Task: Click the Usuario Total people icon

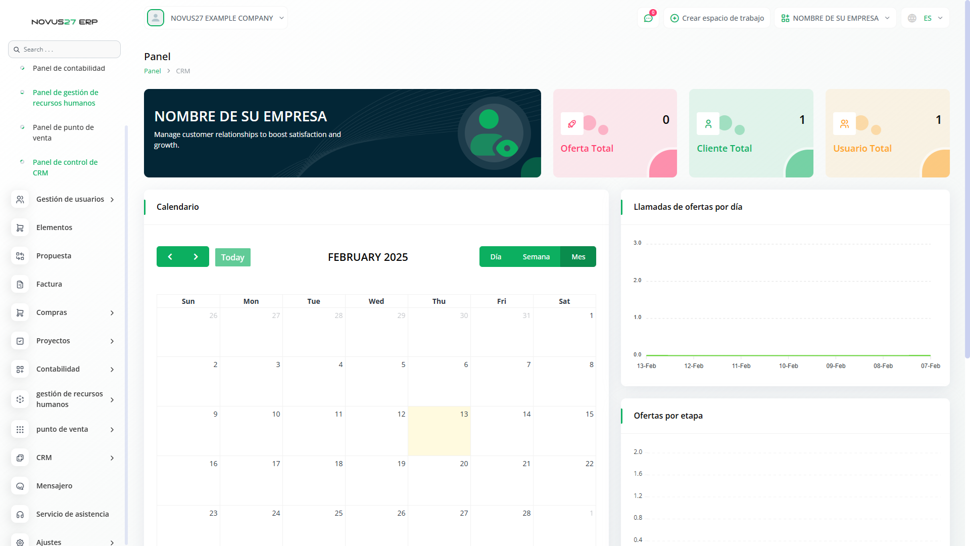Action: 844,124
